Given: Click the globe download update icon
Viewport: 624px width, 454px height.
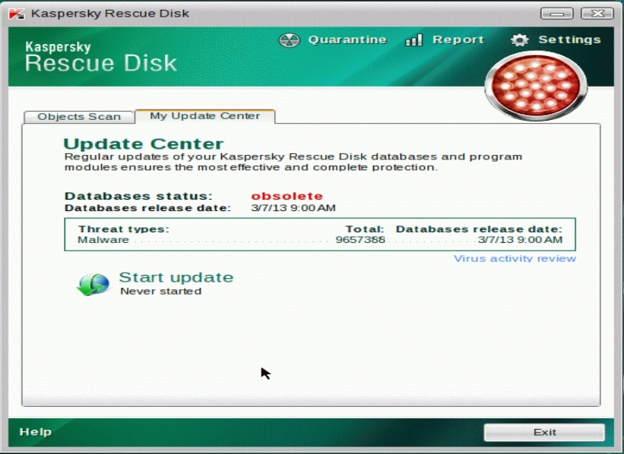Looking at the screenshot, I should pos(93,284).
